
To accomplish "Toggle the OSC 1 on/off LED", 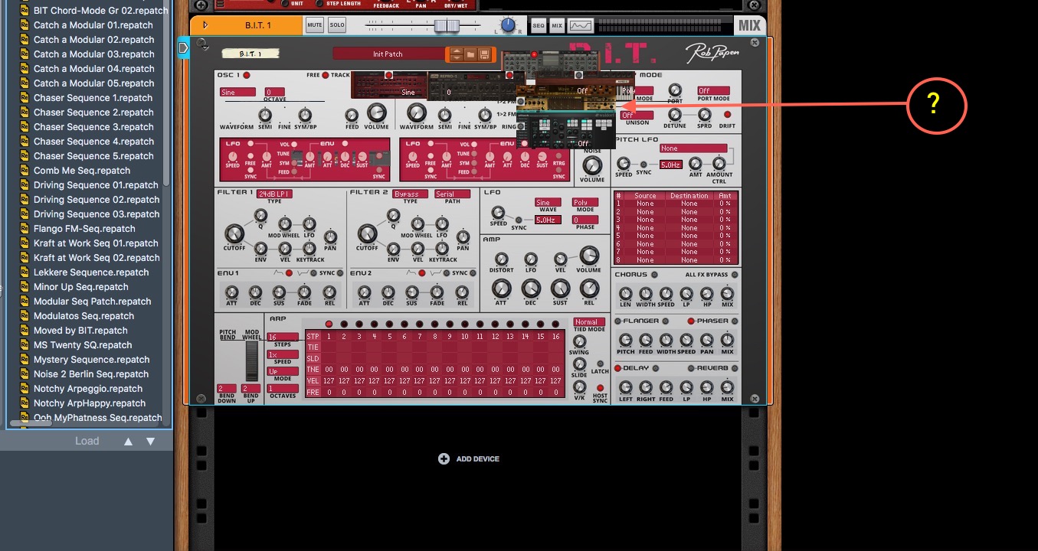I will click(x=247, y=75).
